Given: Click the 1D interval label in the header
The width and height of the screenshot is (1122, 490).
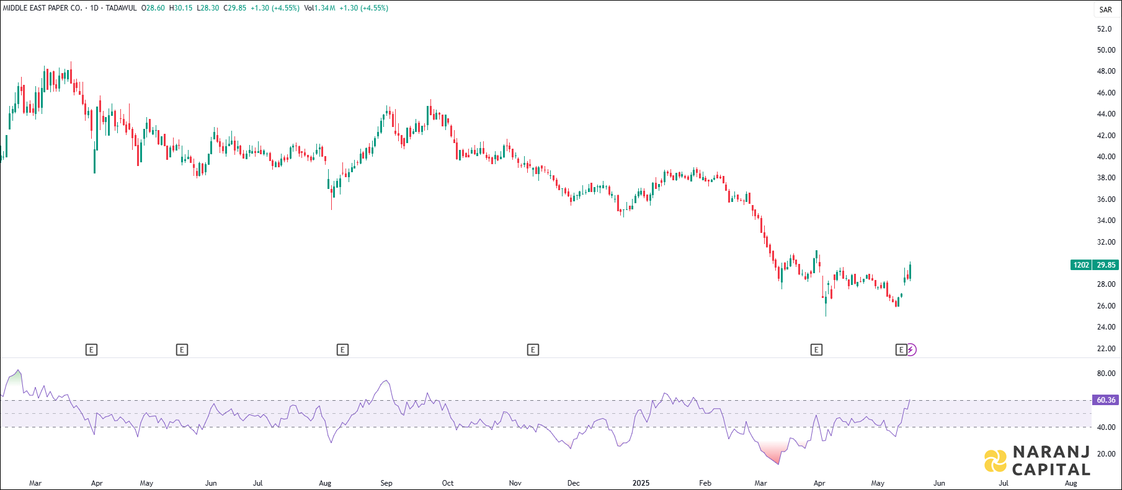Looking at the screenshot, I should coord(94,8).
